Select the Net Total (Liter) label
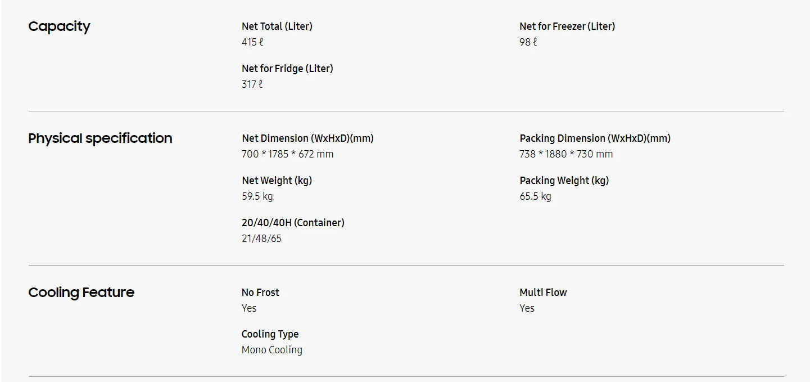This screenshot has height=382, width=810. [277, 26]
